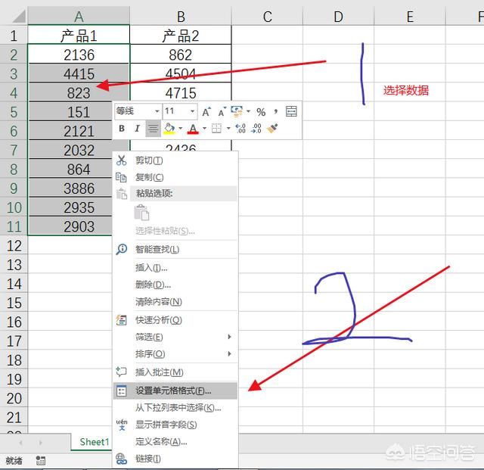Click the grayed-out paste clipboard icon

[x=141, y=213]
